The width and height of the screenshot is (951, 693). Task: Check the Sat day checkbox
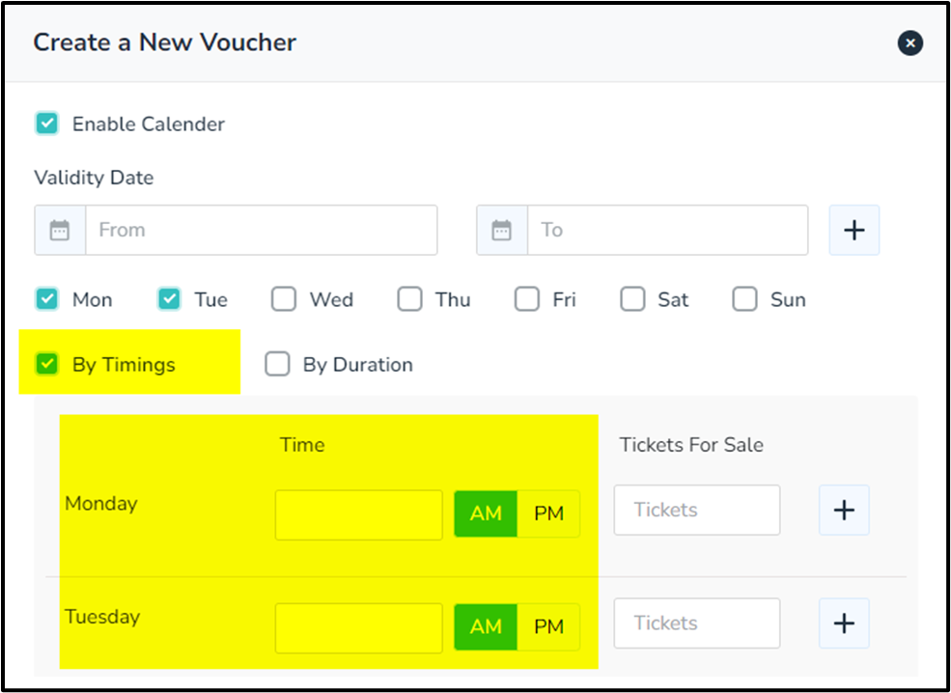[632, 299]
